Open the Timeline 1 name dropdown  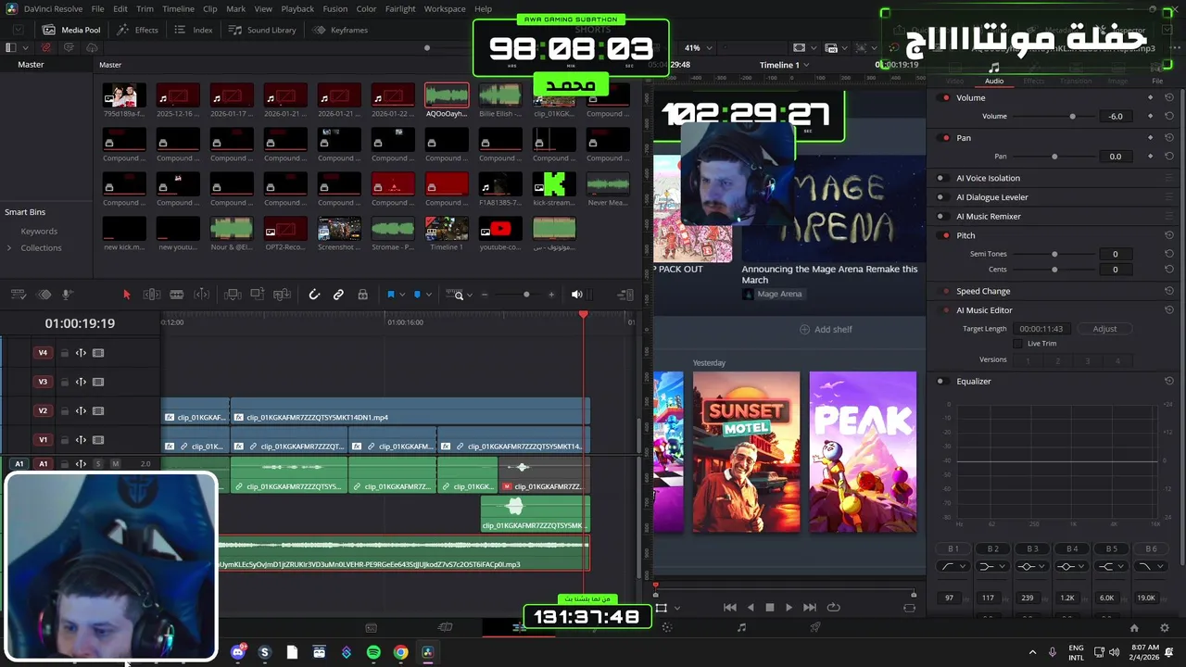tap(785, 65)
